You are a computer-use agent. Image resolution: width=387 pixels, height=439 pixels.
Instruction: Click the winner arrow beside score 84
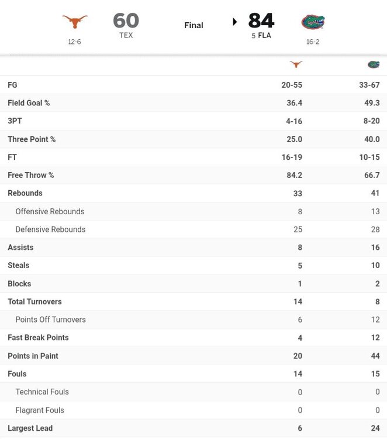point(235,22)
